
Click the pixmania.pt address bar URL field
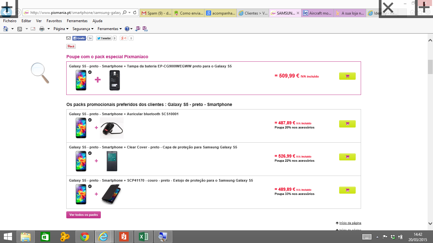75,13
